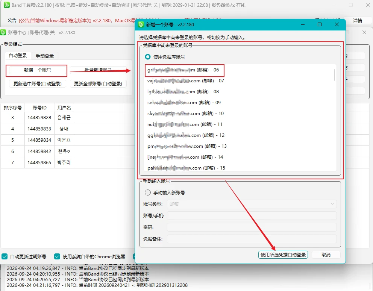Click 使用所选凭据自动登录 button

click(283, 255)
